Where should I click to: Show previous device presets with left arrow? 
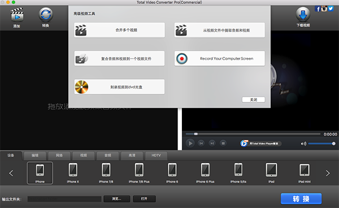(11, 173)
